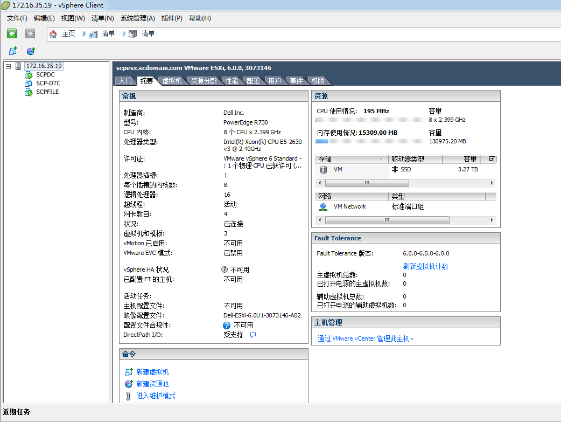Click the 新建资源池 command link

tap(152, 384)
